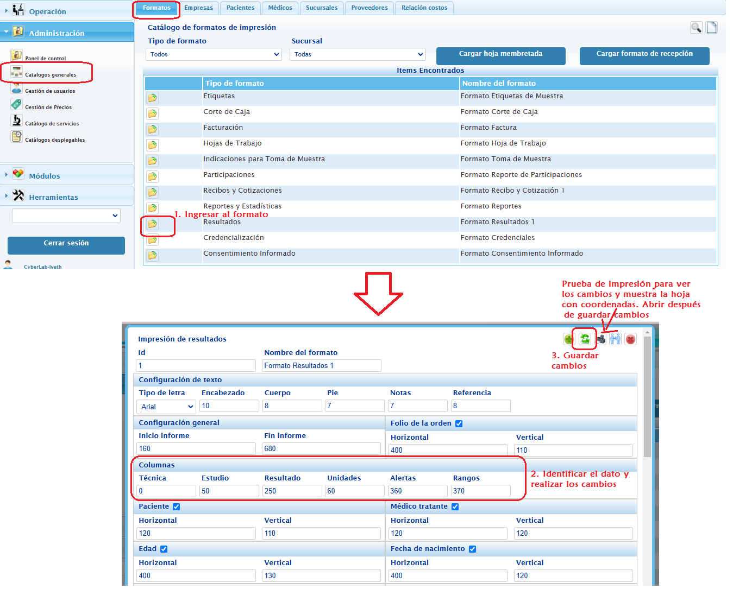Open the Resultados format folder icon
The image size is (733, 589).
click(153, 224)
